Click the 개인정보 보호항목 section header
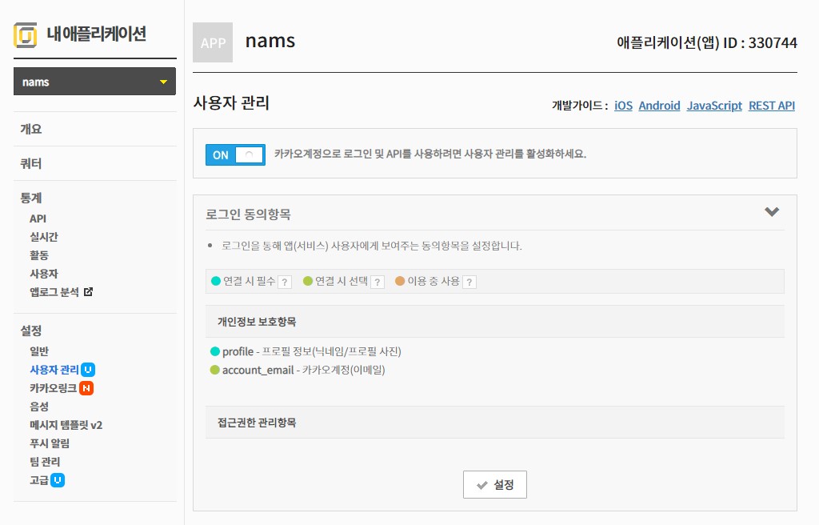The width and height of the screenshot is (819, 525). tap(494, 321)
